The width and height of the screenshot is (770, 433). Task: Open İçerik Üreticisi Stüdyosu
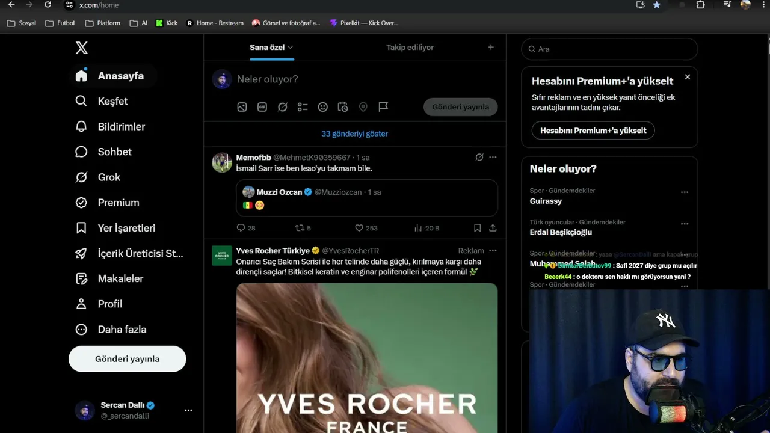129,253
